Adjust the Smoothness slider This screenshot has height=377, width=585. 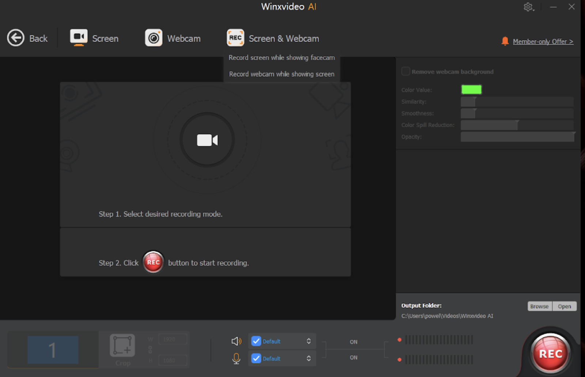[517, 113]
